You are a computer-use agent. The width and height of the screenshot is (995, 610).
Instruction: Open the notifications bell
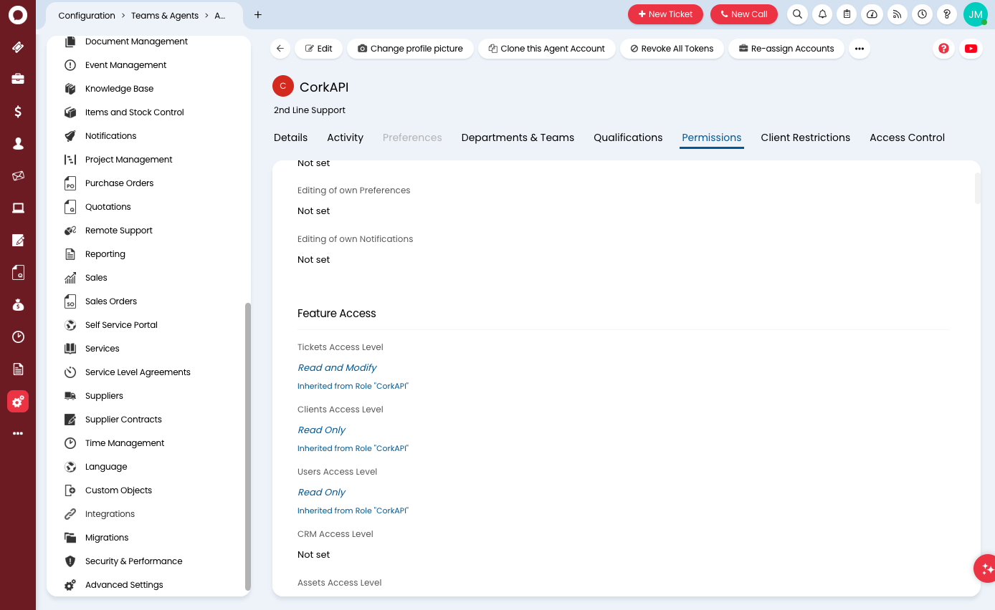[x=822, y=14]
